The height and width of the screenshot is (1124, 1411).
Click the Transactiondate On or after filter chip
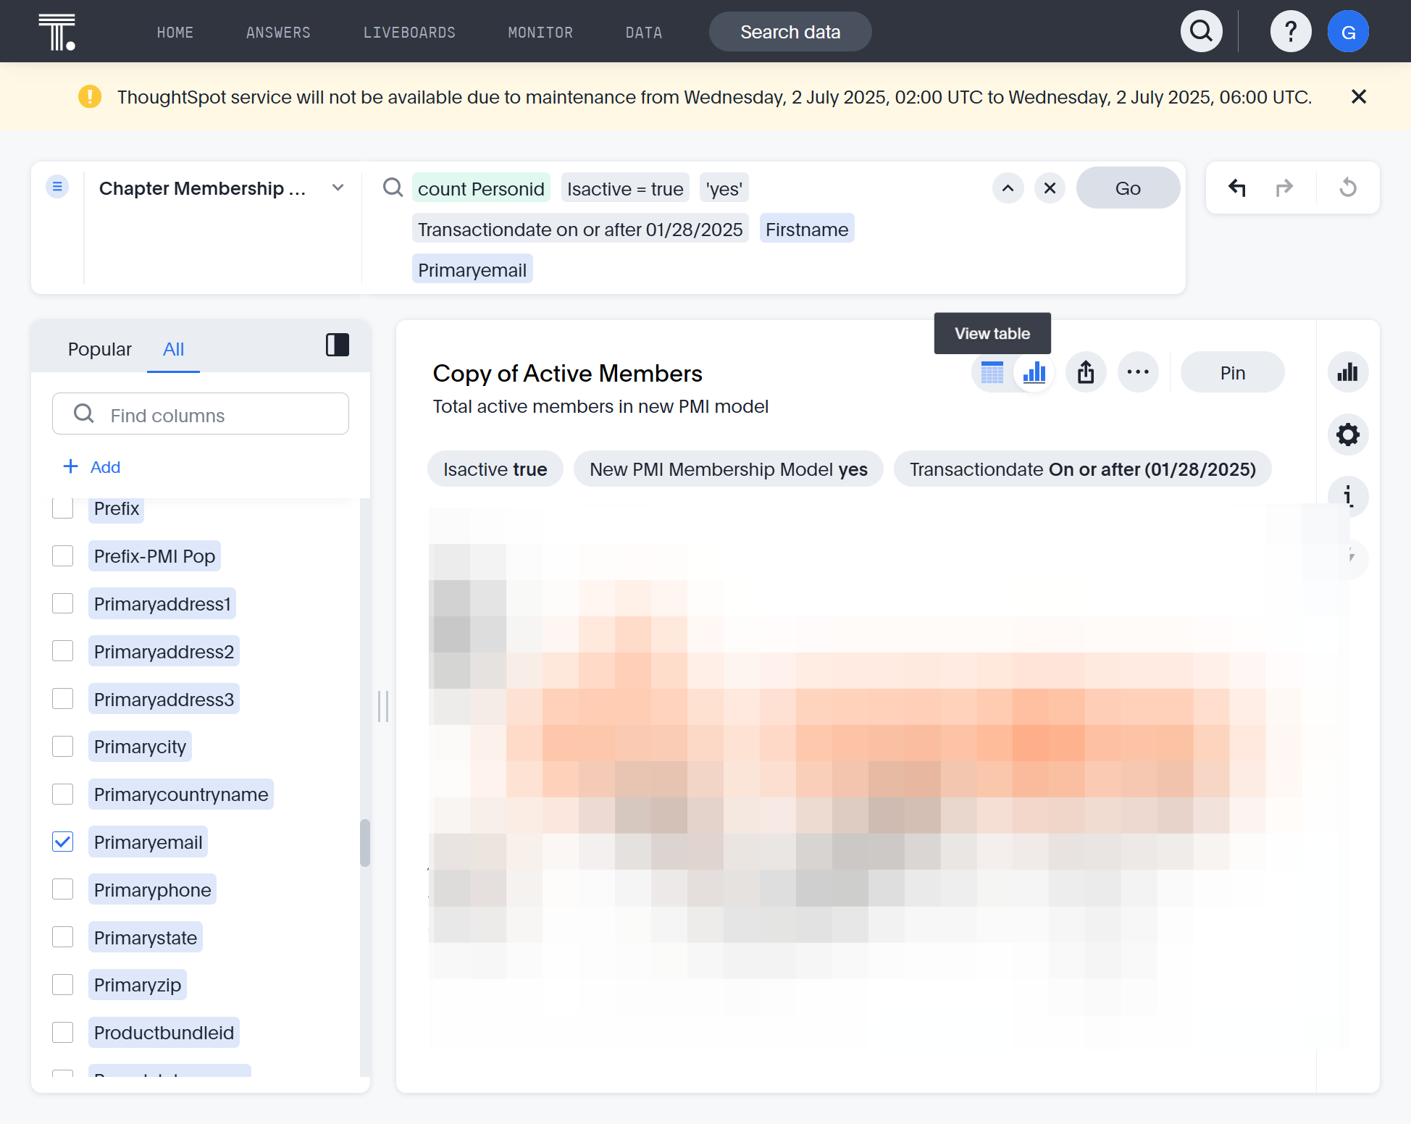pyautogui.click(x=1082, y=469)
